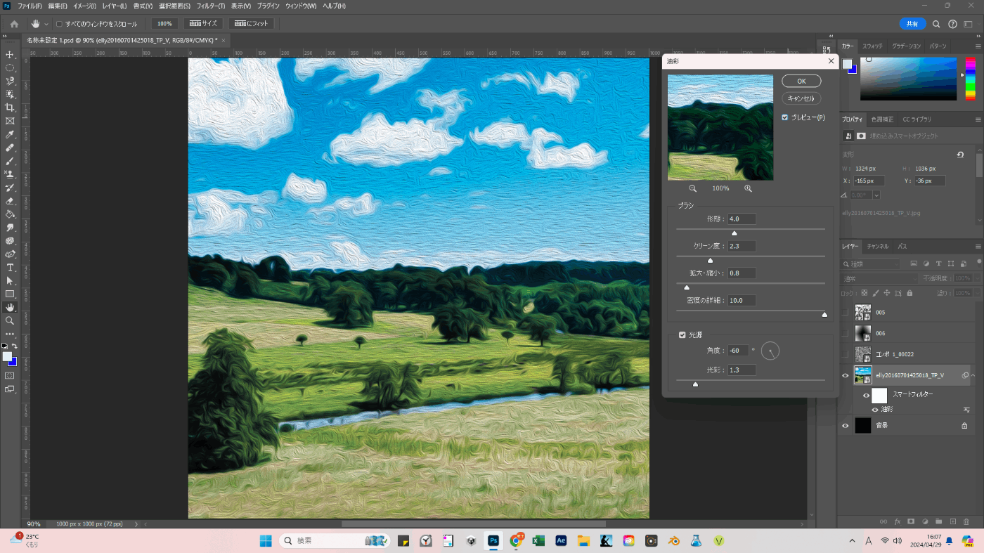The height and width of the screenshot is (553, 984).
Task: Hide the 背景 layer with eye icon
Action: (x=846, y=425)
